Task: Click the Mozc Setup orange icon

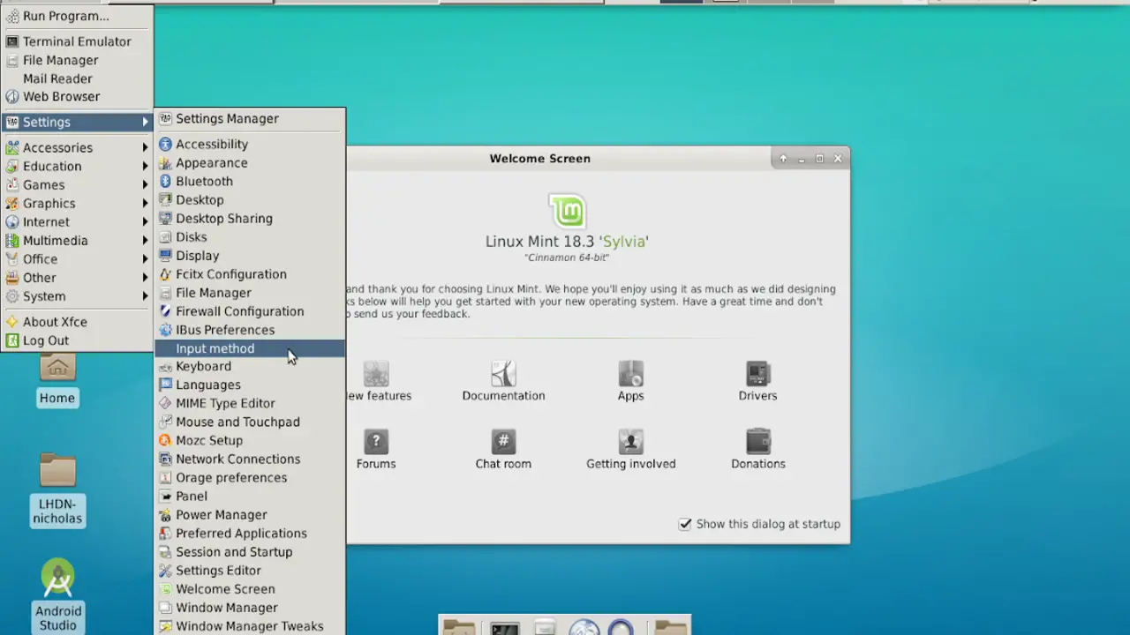Action: click(x=165, y=440)
